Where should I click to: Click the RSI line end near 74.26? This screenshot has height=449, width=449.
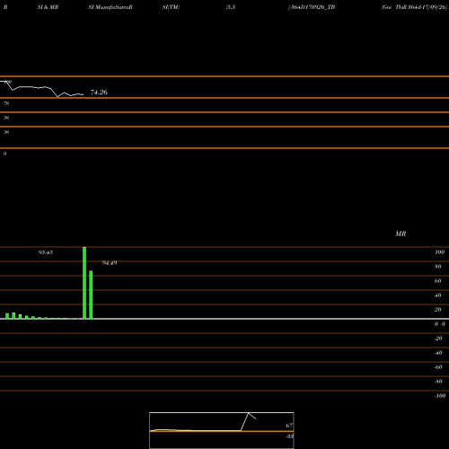click(83, 94)
